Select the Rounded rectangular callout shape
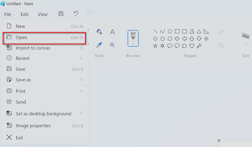Image resolution: width=252 pixels, height=147 pixels. [x=170, y=46]
